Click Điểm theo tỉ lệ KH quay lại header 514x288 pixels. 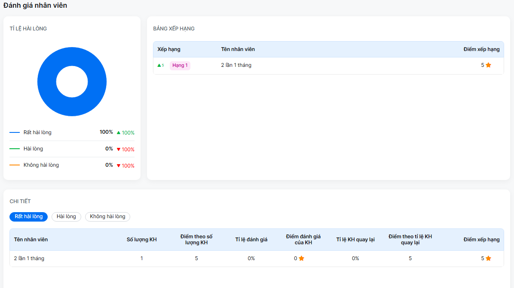(x=410, y=240)
